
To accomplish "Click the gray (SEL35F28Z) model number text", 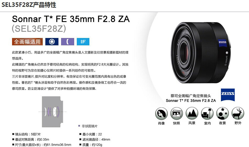I will tap(39, 29).
